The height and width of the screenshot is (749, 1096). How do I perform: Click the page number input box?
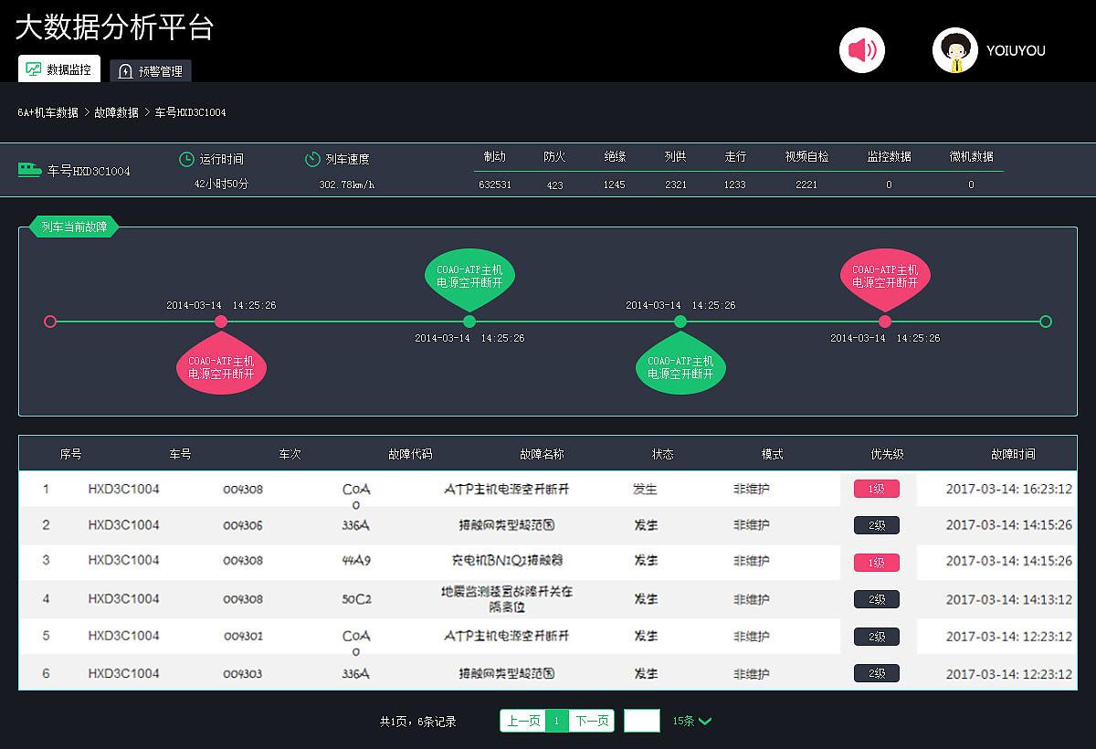(x=642, y=721)
